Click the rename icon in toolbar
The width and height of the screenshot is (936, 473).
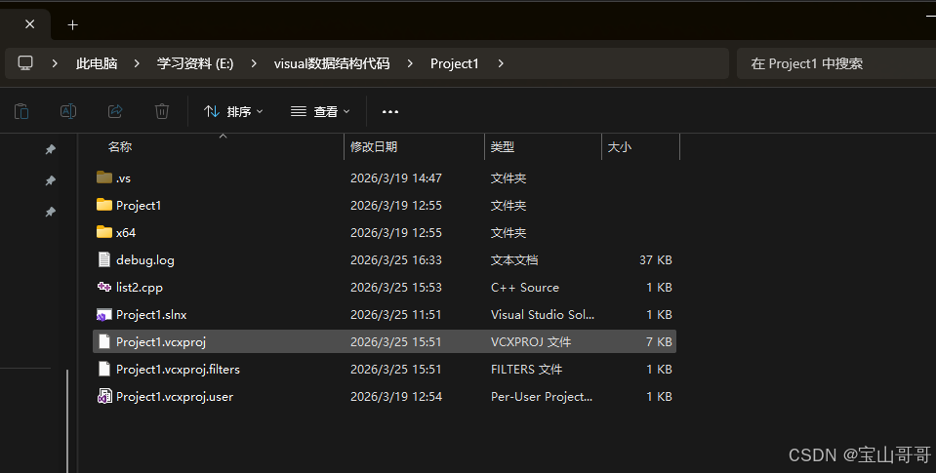click(68, 111)
